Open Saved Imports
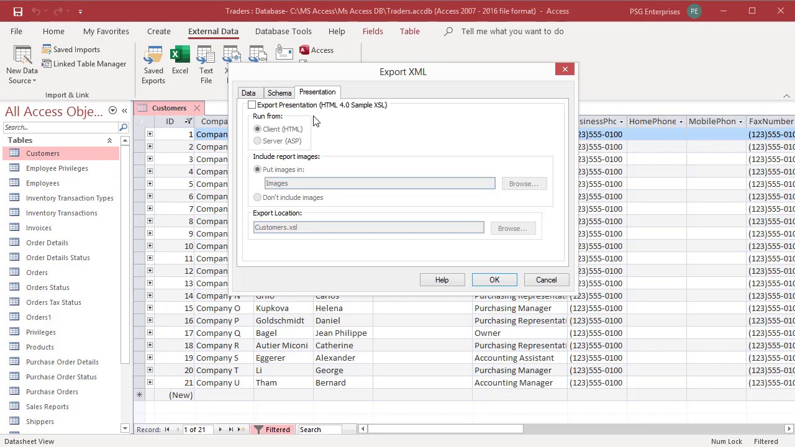The image size is (795, 447). point(71,50)
